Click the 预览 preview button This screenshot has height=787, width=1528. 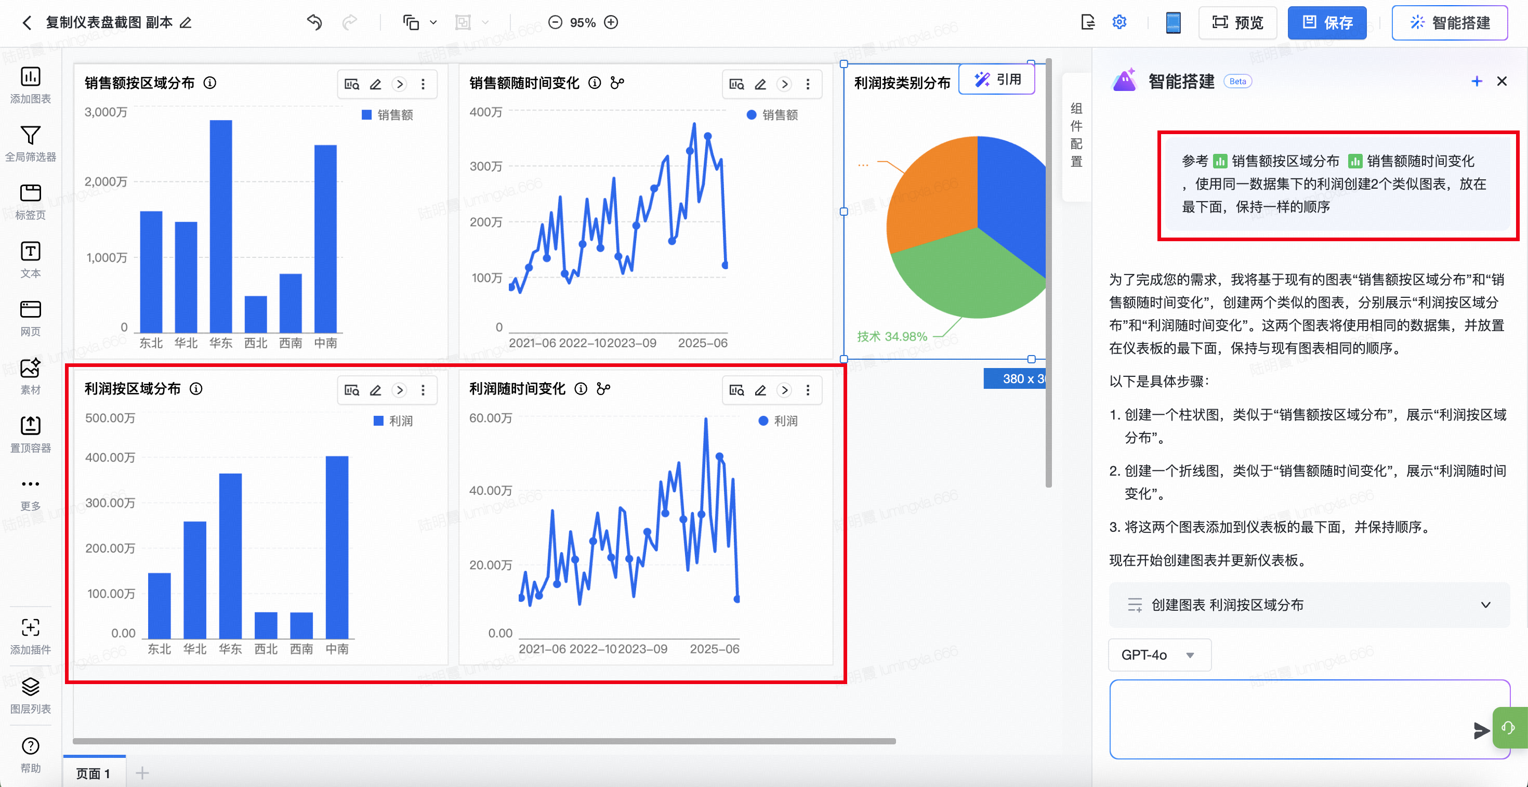pyautogui.click(x=1237, y=22)
